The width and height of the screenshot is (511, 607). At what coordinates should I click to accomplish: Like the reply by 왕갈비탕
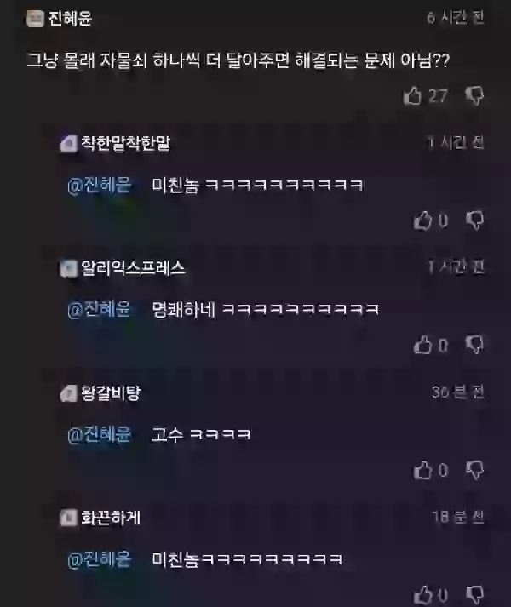(422, 470)
